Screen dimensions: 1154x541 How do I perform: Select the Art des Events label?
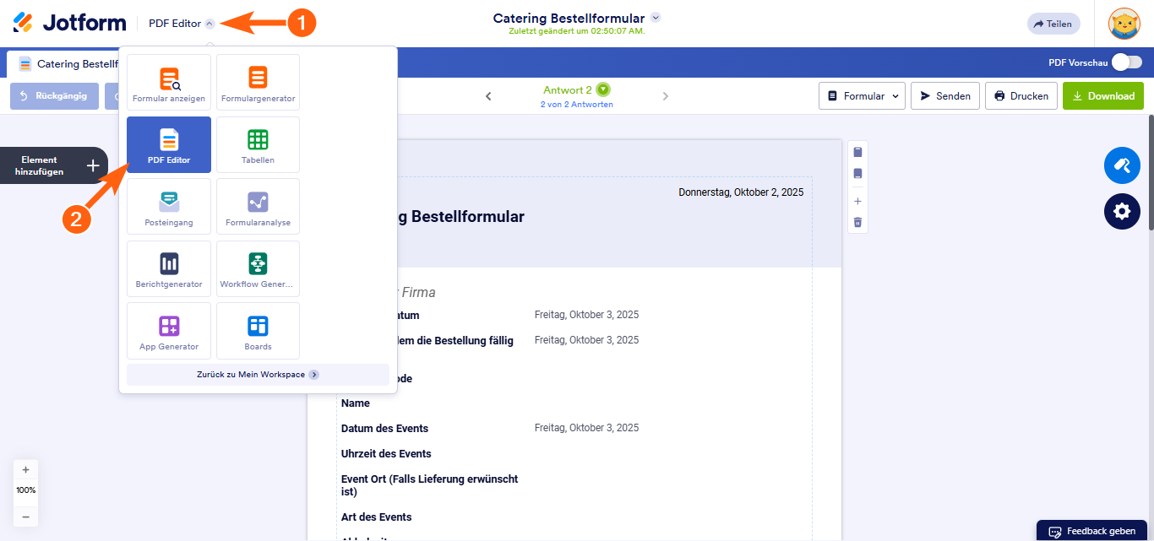[377, 517]
